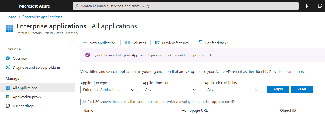
Task: Launch Cloud Shell from the top bar
Action: (309, 6)
